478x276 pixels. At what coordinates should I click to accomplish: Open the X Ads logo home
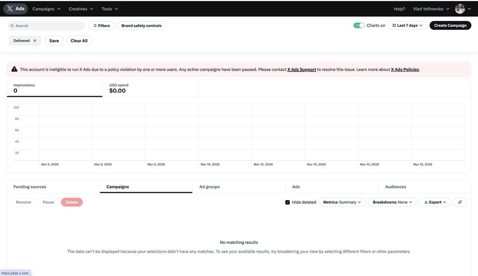tap(16, 9)
